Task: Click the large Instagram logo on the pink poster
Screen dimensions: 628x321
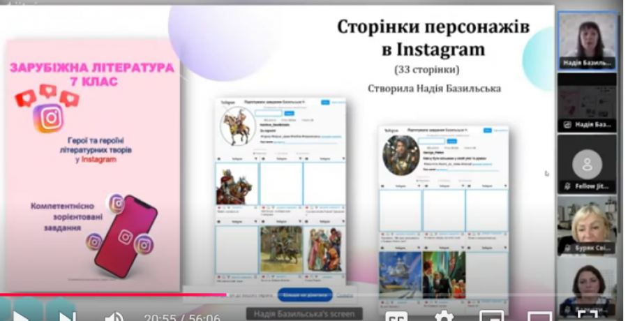Action: 48,118
